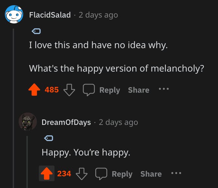218x188 pixels.
Task: Click FlacidSalad's Snoo avatar
Action: click(x=14, y=15)
